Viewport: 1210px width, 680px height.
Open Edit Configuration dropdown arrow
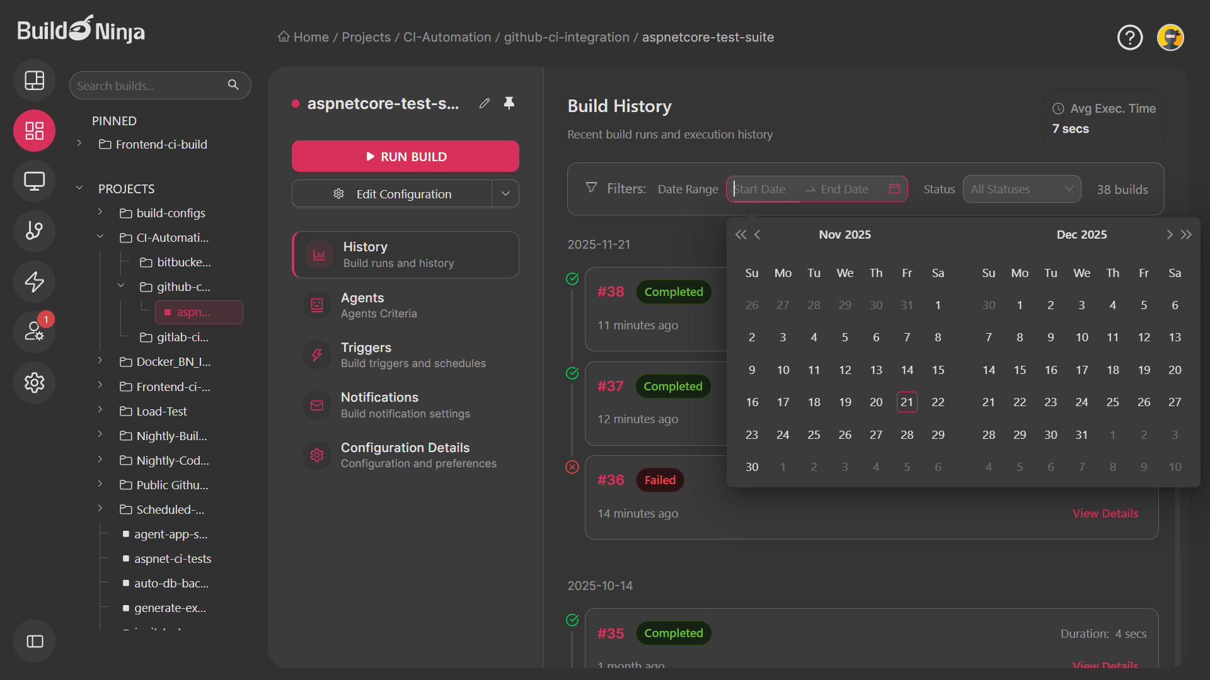(505, 194)
